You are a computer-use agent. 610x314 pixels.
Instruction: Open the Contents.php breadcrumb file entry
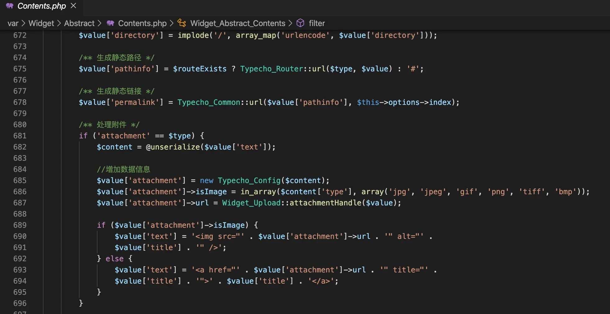click(142, 23)
